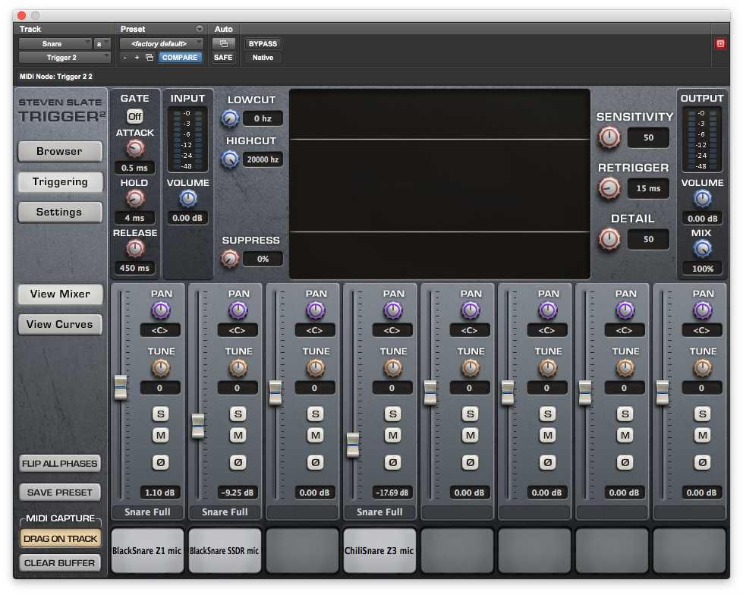Image resolution: width=743 pixels, height=595 pixels.
Task: Open Snare Full dropdown on ChiliSnare Z3 channel
Action: [380, 512]
